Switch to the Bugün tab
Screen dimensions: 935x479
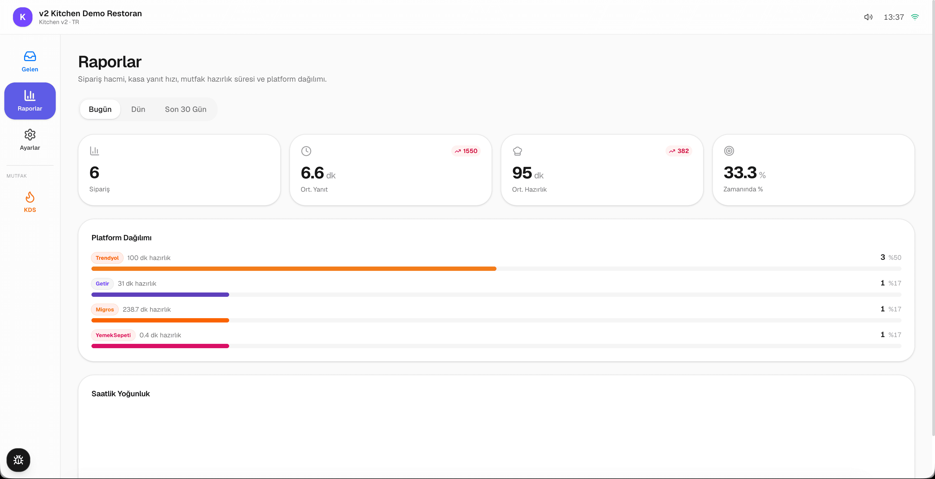click(100, 109)
